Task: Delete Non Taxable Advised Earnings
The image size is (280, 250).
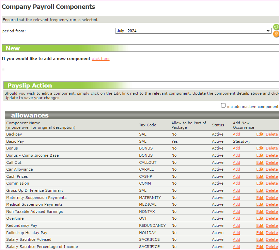Action: click(271, 212)
